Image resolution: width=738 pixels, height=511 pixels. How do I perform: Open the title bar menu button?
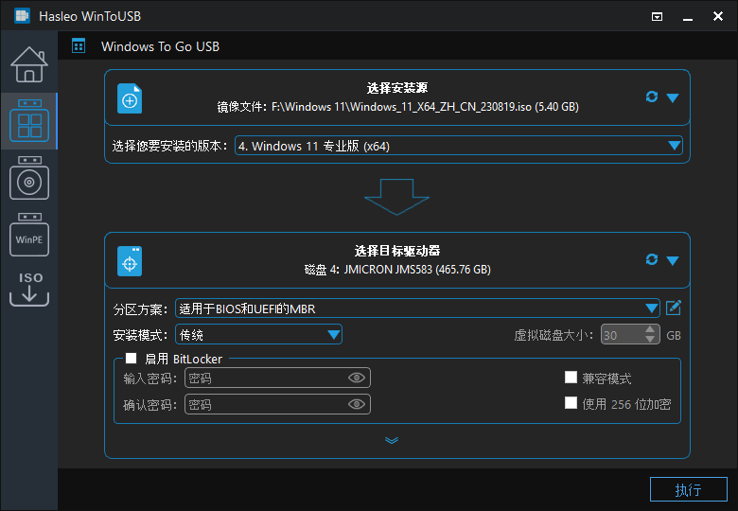657,17
